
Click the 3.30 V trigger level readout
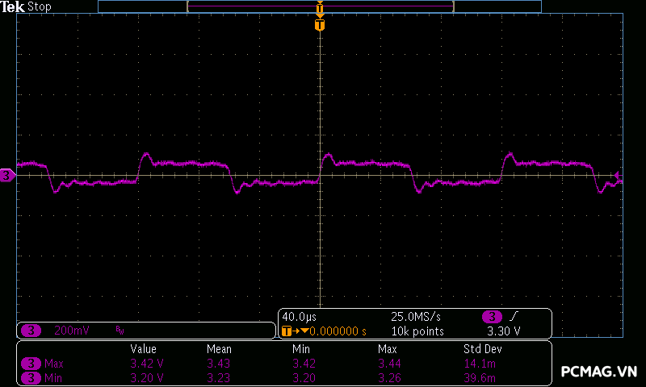503,331
